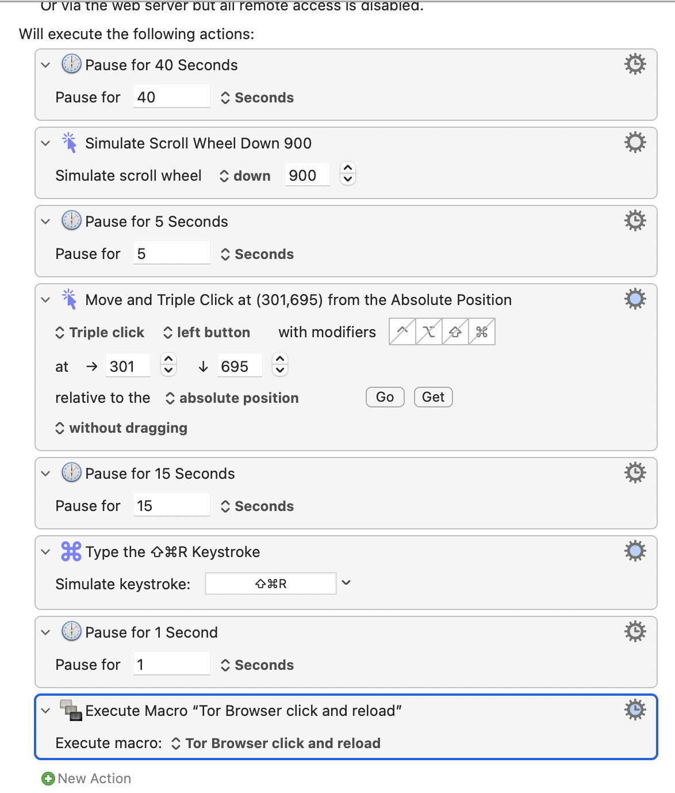This screenshot has height=793, width=675.
Task: Open the 'Triple click' type popup
Action: pos(99,332)
